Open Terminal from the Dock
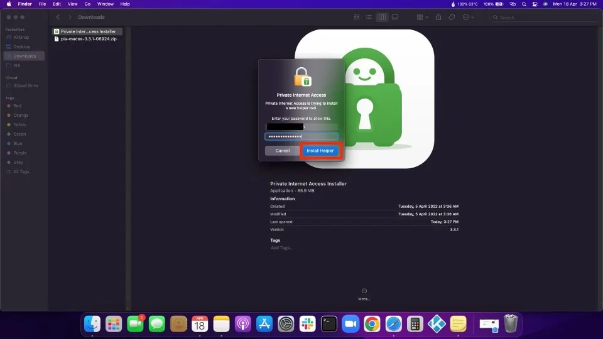Image resolution: width=603 pixels, height=339 pixels. pos(329,324)
